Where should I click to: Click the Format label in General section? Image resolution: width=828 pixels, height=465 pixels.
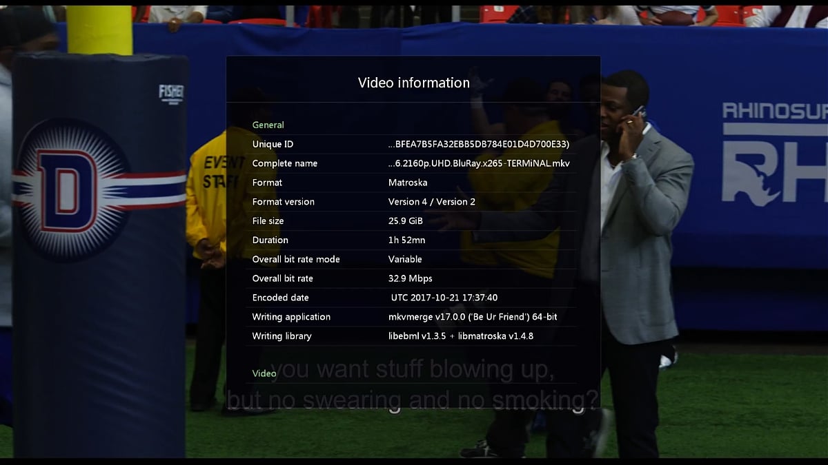pos(267,183)
